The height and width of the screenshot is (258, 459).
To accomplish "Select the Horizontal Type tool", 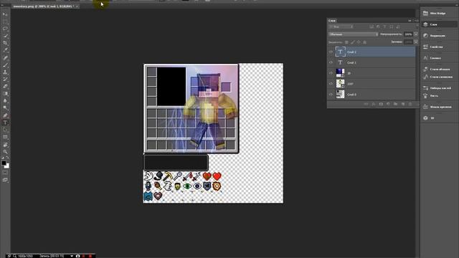I will click(x=5, y=123).
